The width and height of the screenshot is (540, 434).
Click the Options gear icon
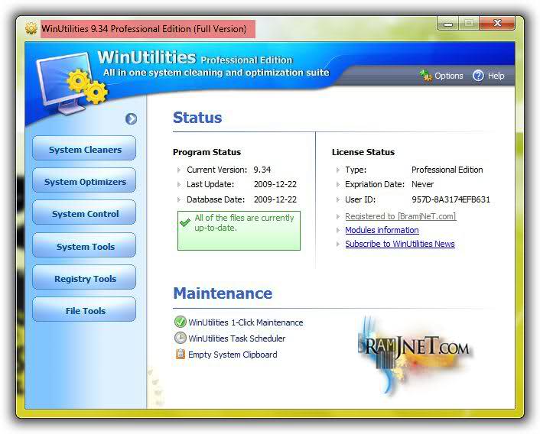tap(426, 76)
